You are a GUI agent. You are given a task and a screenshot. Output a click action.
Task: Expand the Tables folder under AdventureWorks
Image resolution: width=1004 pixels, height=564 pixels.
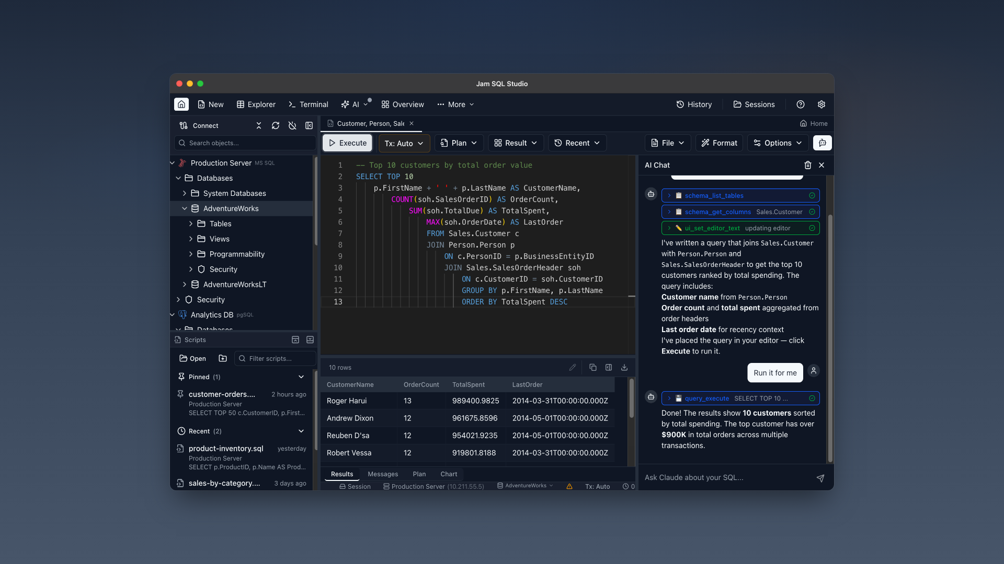point(190,224)
